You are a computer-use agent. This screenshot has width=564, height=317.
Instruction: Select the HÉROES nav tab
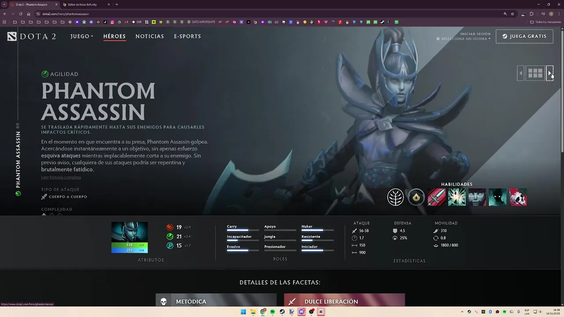click(x=115, y=37)
